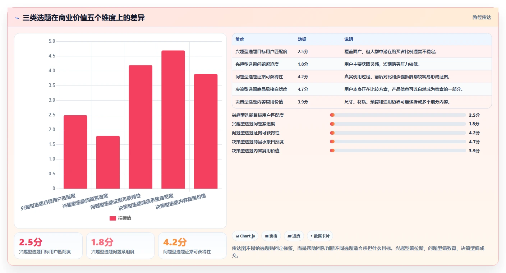Click description 用户主要获取灵感，短期购买压力较低。
This screenshot has width=506, height=273.
point(382,64)
